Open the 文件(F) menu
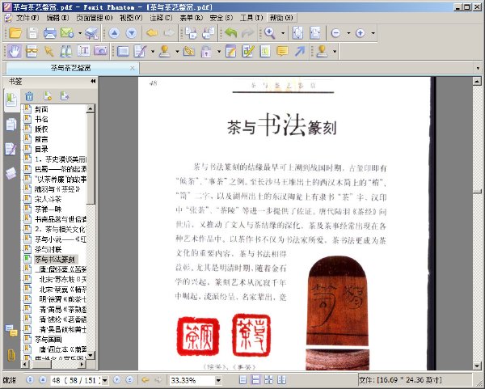 tap(27, 18)
